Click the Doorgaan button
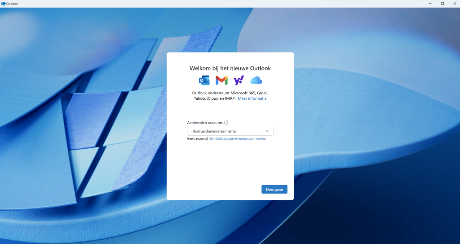Image resolution: width=460 pixels, height=244 pixels. [x=274, y=189]
